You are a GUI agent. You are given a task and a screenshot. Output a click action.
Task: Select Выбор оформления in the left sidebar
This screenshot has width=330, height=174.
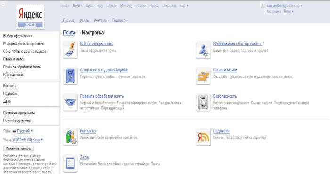18,36
